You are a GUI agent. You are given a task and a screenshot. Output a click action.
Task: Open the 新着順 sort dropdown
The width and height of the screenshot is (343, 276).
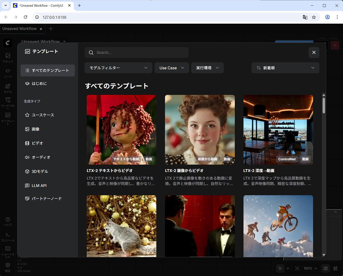[x=285, y=68]
